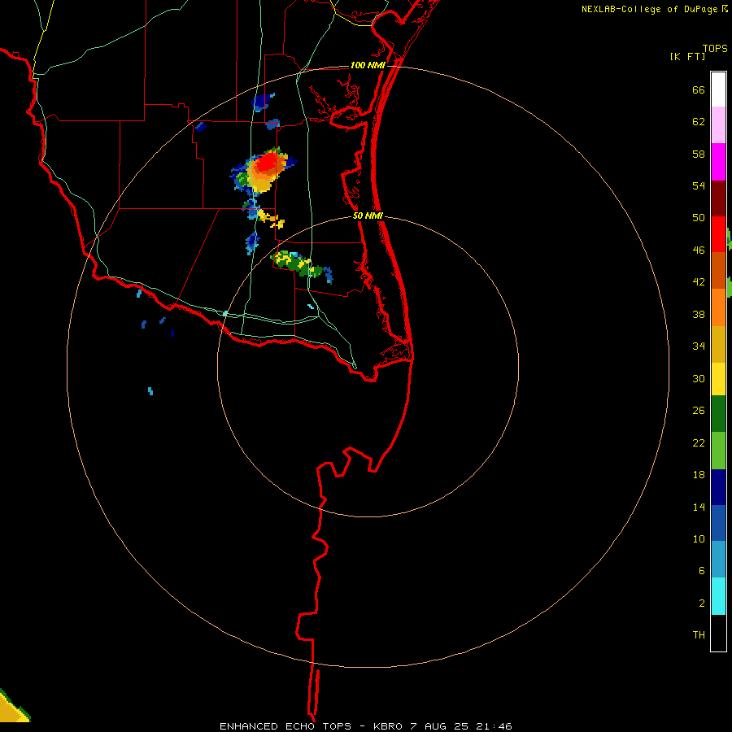The image size is (732, 732).
Task: Click the "6" legend value
Action: pos(702,570)
